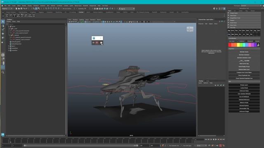264x148 pixels.
Task: Choose the Paint Selection tool
Action: tap(3, 30)
